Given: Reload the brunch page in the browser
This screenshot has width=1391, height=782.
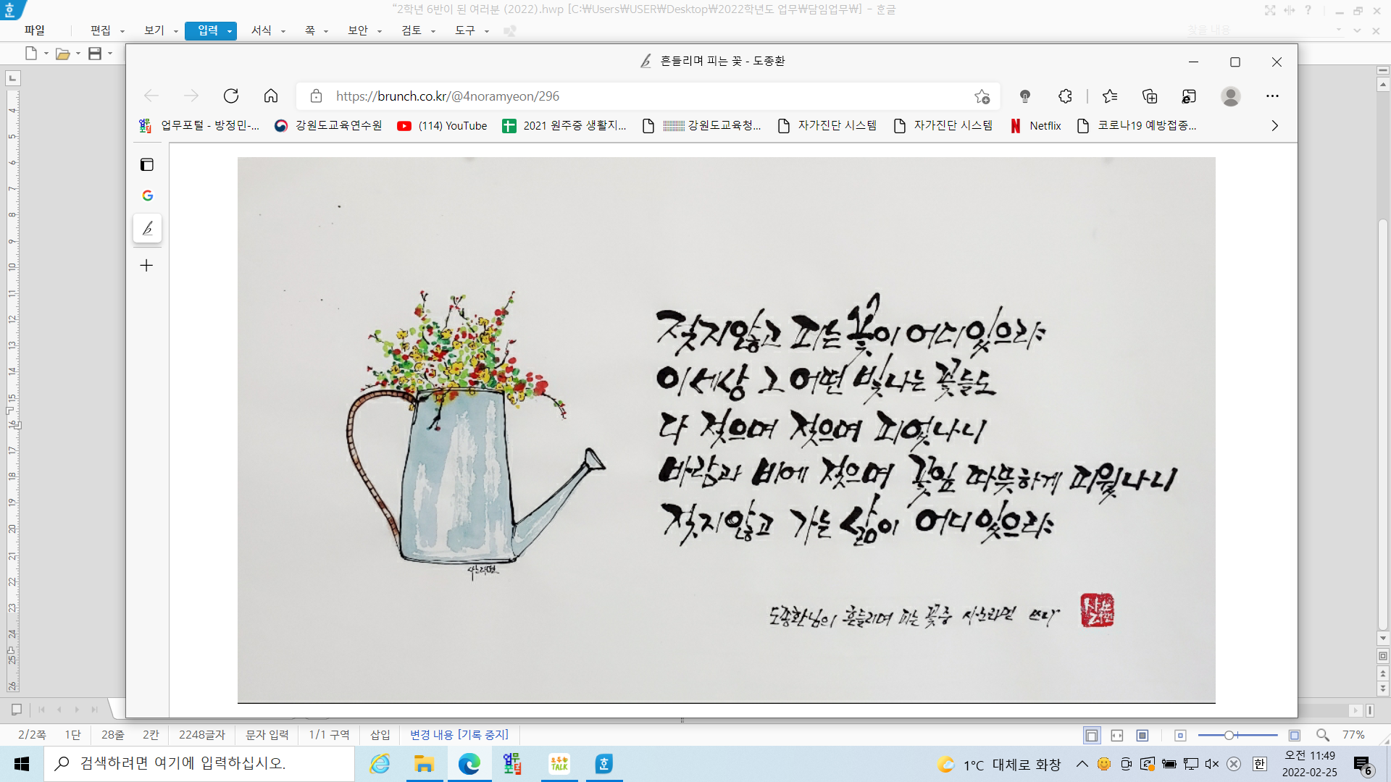Looking at the screenshot, I should pos(231,96).
